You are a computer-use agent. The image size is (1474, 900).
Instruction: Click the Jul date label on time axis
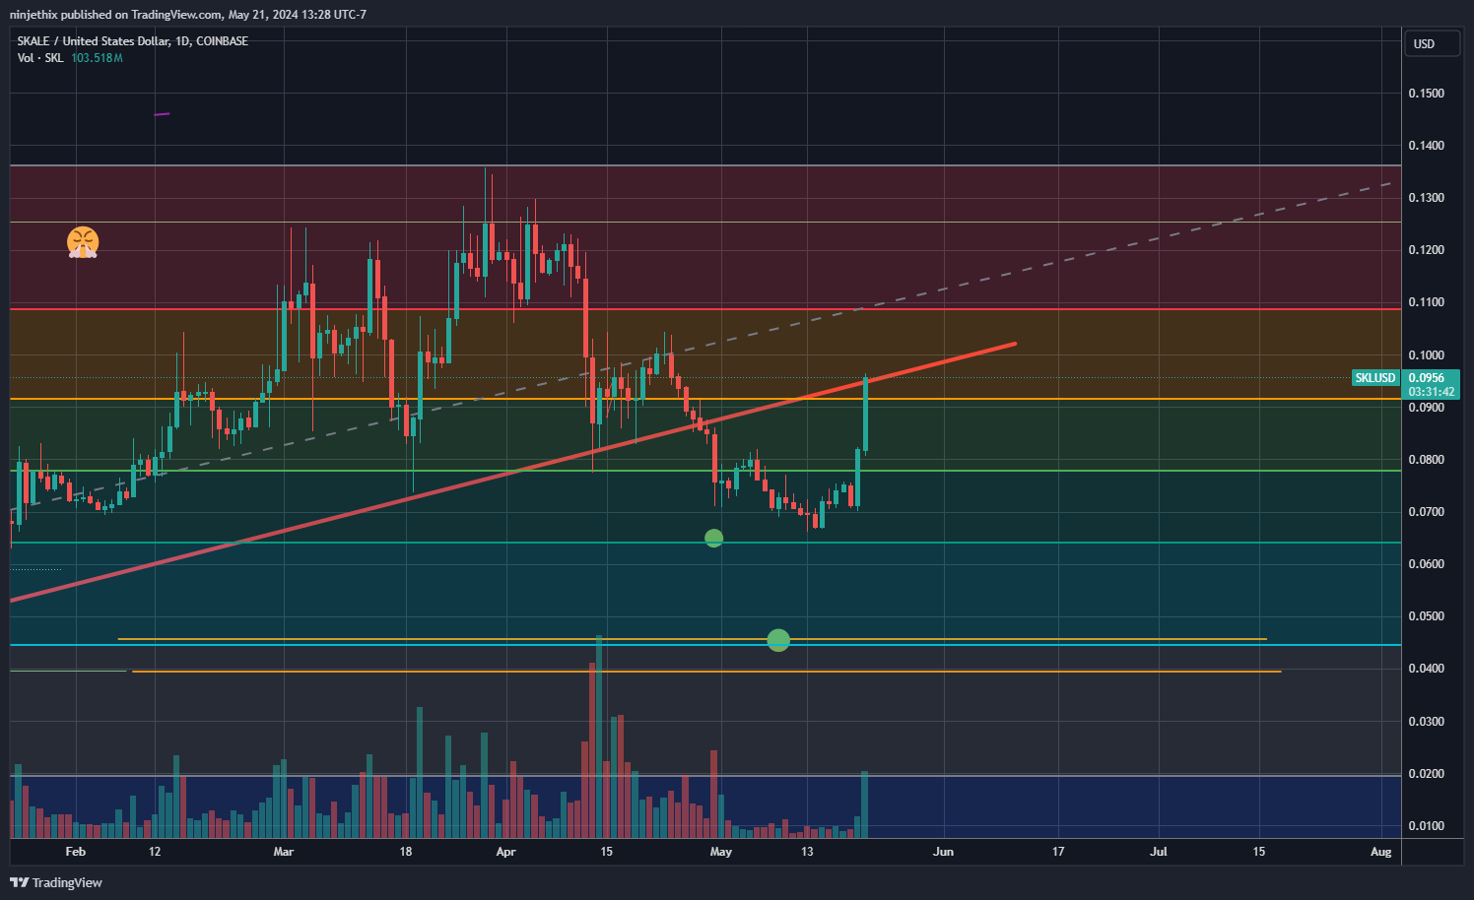click(x=1159, y=852)
